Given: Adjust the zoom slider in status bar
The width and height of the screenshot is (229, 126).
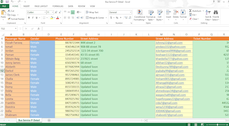Looking at the screenshot, I should coord(218,125).
